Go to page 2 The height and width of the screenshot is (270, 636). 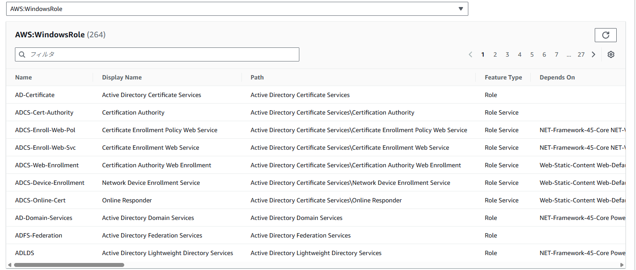tap(495, 54)
